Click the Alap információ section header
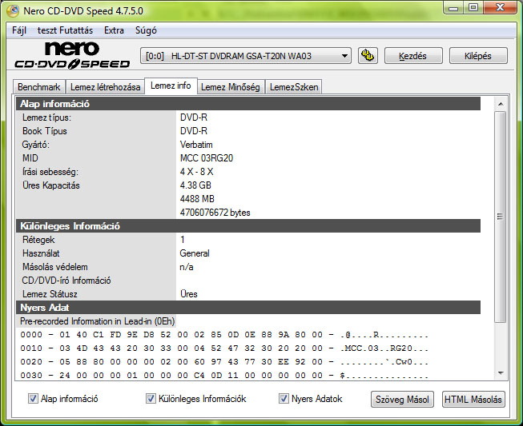This screenshot has width=523, height=426. 248,104
